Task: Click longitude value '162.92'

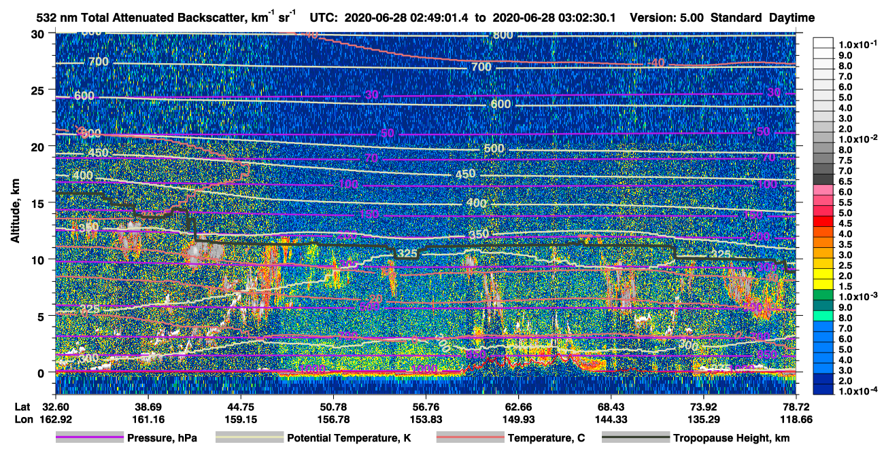Action: pyautogui.click(x=56, y=419)
